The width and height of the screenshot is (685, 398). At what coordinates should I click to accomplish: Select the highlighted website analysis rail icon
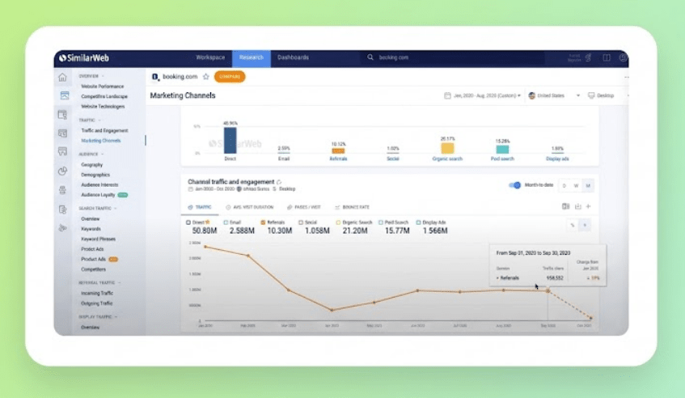(x=64, y=95)
